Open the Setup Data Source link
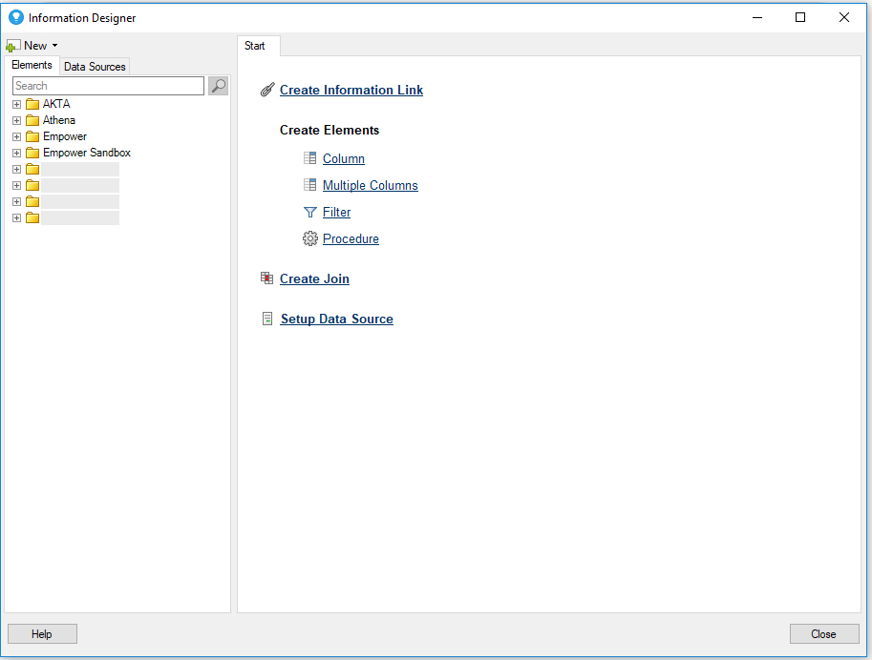872x660 pixels. tap(337, 319)
